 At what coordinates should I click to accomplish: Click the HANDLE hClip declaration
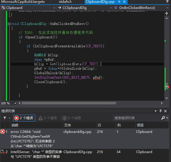[x=47, y=55]
